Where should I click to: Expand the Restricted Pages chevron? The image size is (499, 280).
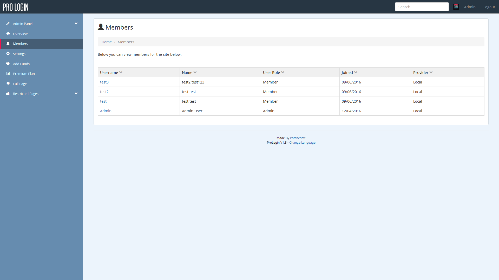pyautogui.click(x=76, y=93)
